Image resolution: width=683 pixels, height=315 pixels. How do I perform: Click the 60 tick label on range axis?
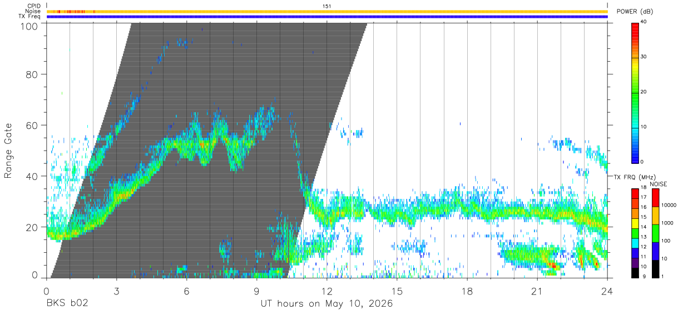click(32, 126)
